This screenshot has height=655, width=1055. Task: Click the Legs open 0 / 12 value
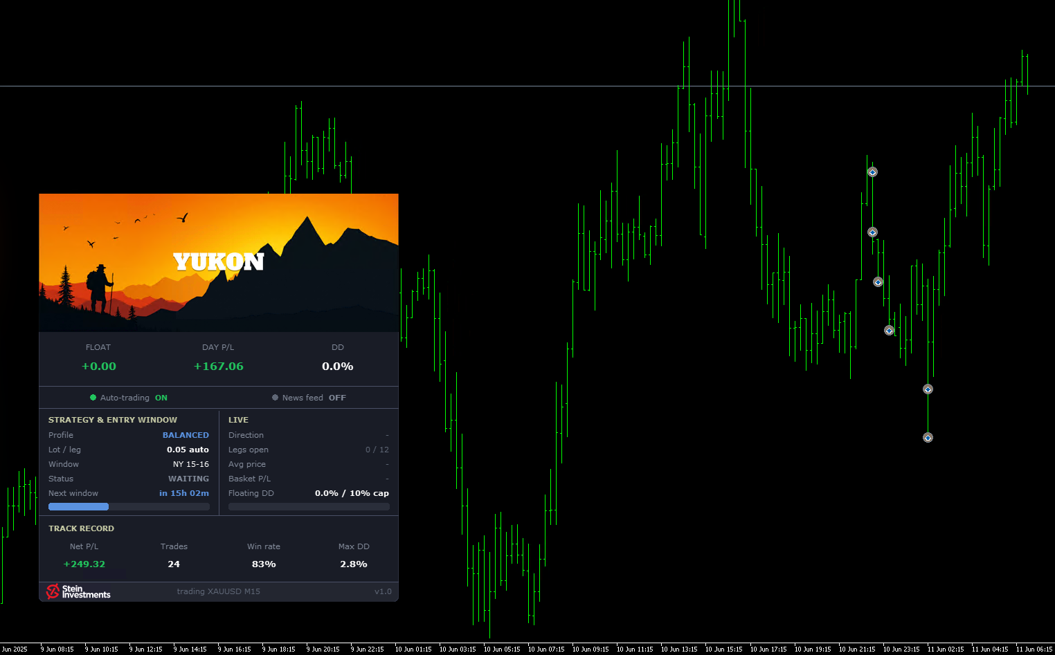pos(377,450)
